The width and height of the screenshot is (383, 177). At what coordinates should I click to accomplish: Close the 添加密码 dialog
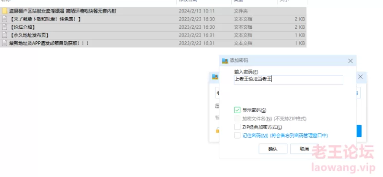350,61
